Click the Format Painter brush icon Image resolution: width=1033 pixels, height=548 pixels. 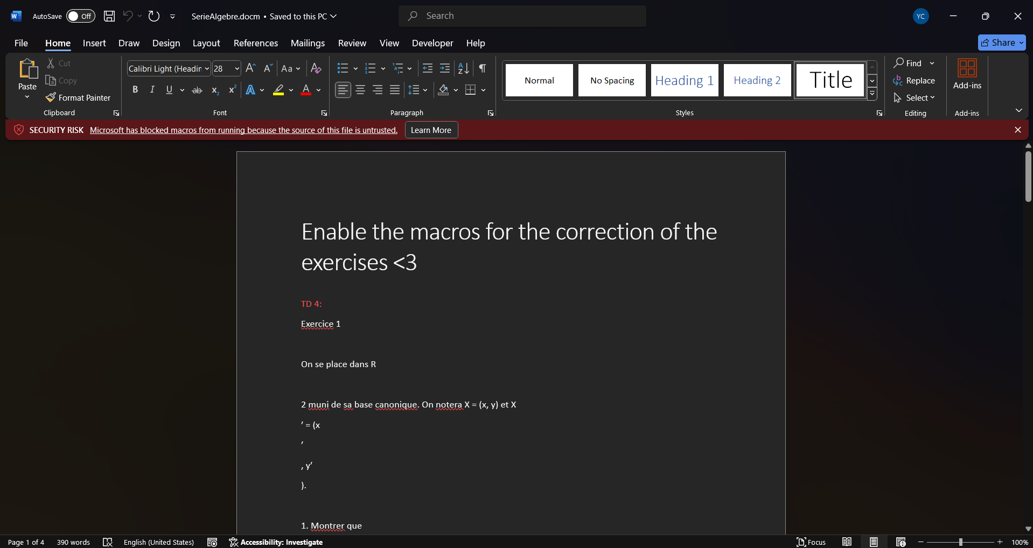pos(51,97)
